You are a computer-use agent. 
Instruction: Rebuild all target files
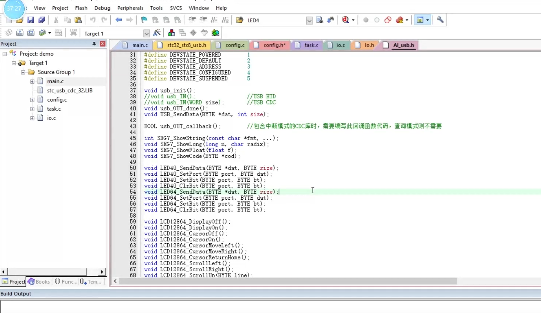point(31,33)
